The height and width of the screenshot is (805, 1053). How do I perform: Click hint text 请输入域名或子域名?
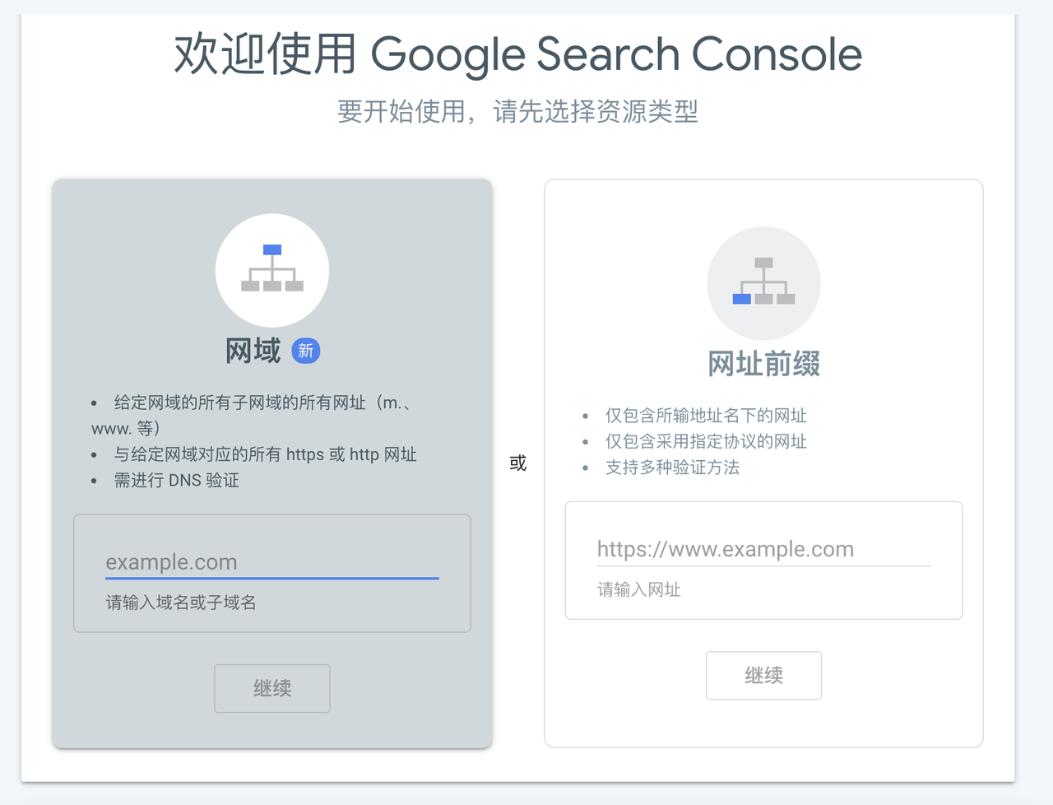[181, 603]
